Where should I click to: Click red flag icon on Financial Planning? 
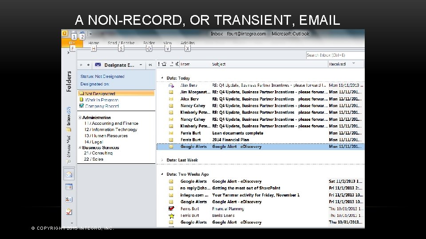tap(171, 208)
